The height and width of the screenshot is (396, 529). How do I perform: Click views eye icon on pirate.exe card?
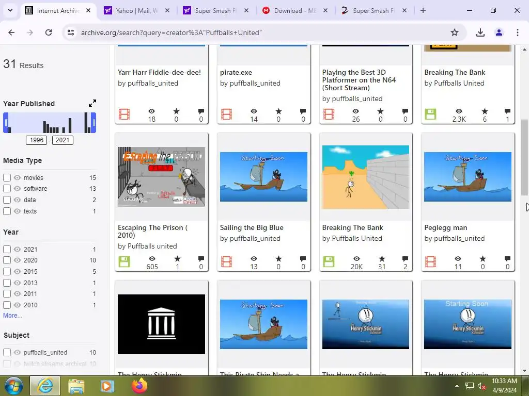(x=254, y=111)
